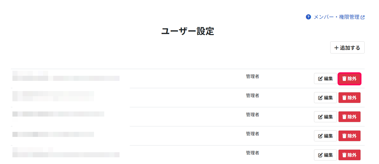
Task: Click pencil edit icon in fourth row
Action: (x=320, y=136)
